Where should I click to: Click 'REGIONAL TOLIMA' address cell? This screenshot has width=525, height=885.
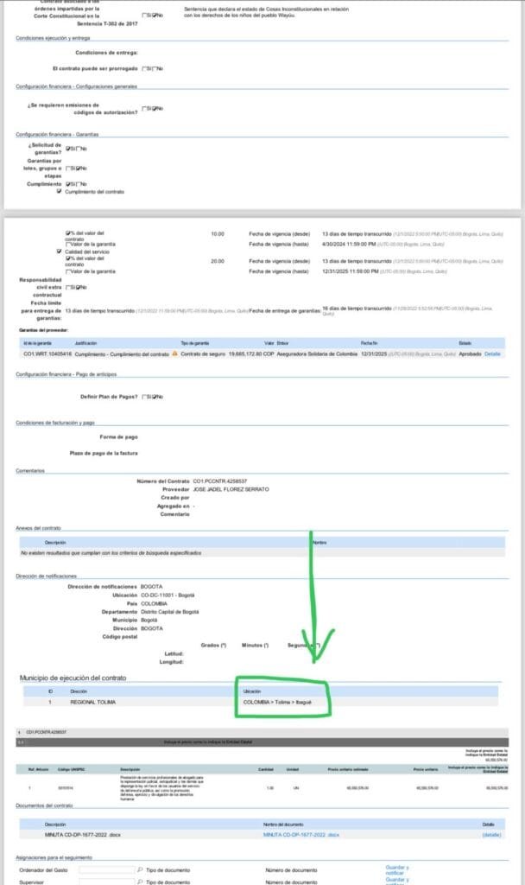click(x=92, y=702)
